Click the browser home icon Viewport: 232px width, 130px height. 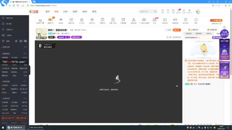(x=23, y=5)
